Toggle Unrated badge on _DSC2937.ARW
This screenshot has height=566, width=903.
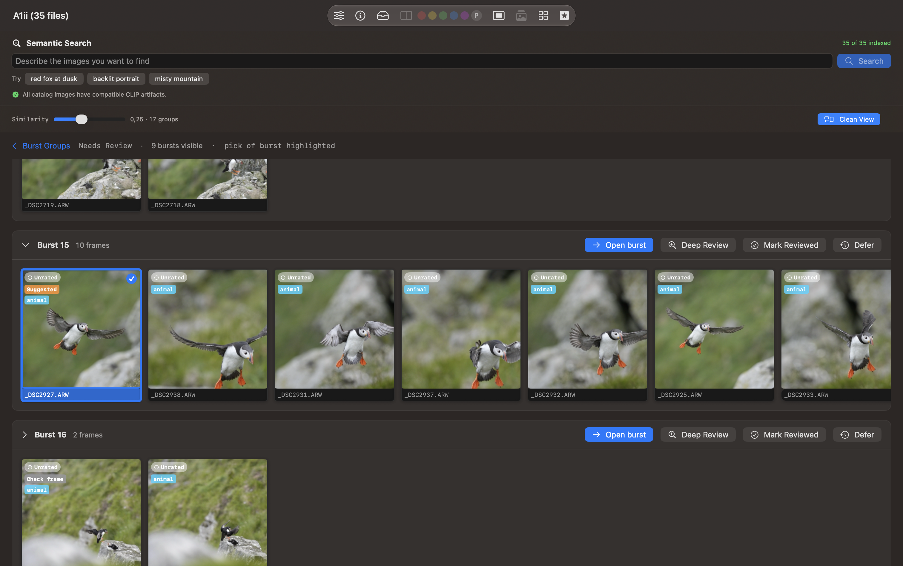pos(422,277)
